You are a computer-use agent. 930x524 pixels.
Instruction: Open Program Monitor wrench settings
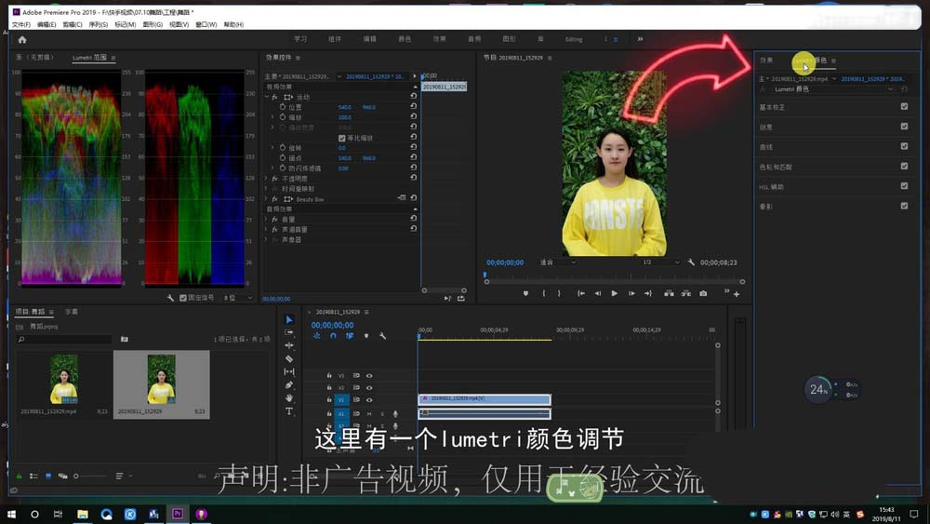click(691, 262)
